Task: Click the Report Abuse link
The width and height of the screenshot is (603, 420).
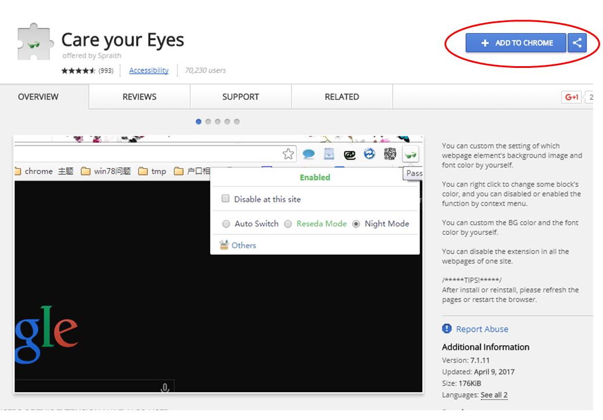Action: pyautogui.click(x=482, y=329)
